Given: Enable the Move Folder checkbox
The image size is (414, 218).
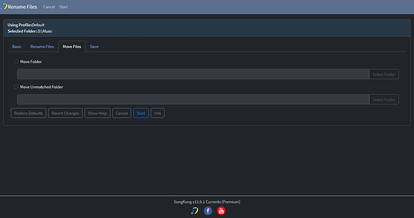Looking at the screenshot, I should pyautogui.click(x=16, y=62).
